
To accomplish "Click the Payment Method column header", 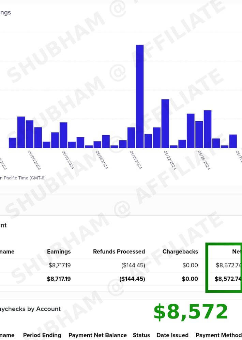I will click(x=218, y=335).
